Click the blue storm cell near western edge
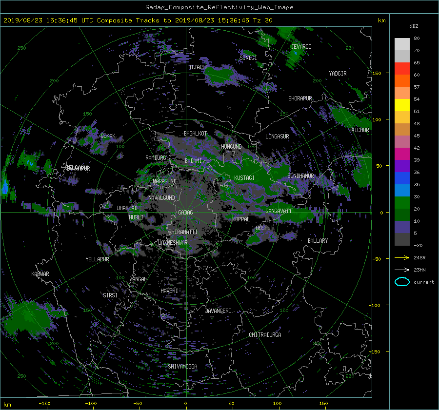Image resolution: width=439 pixels, height=410 pixels. [4, 187]
